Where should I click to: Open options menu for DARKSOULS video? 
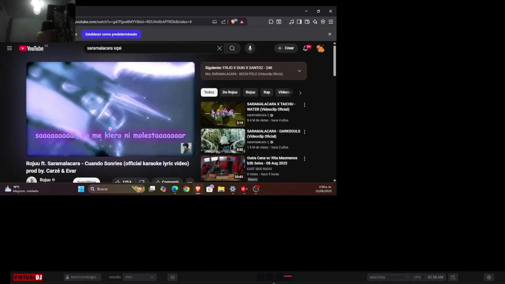(304, 132)
